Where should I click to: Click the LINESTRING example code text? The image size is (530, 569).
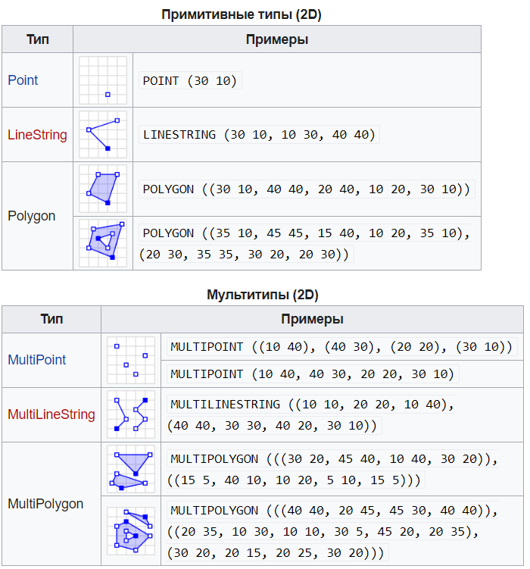tap(259, 135)
